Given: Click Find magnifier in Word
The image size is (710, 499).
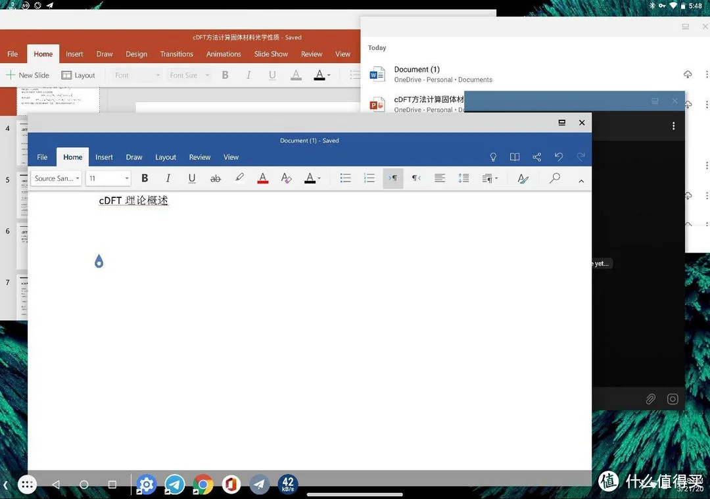Looking at the screenshot, I should (x=555, y=178).
